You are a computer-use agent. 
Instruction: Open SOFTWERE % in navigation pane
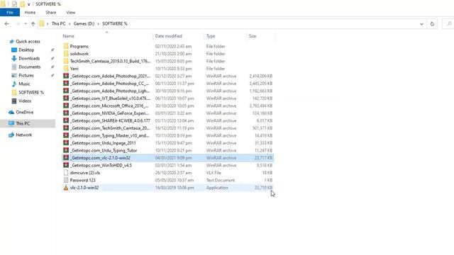[31, 93]
